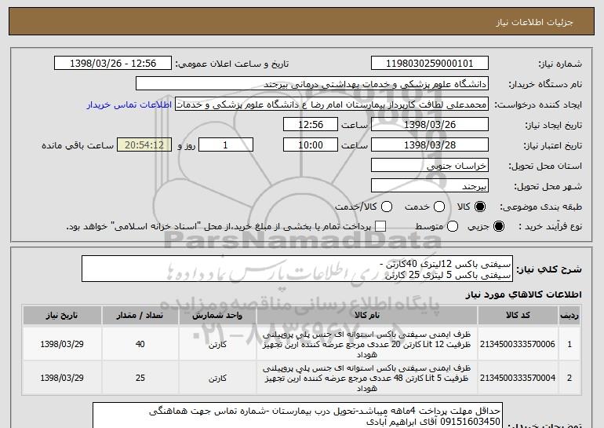604x428 pixels.
Task: Click the validity date field 1398/03/28
Action: [430, 145]
